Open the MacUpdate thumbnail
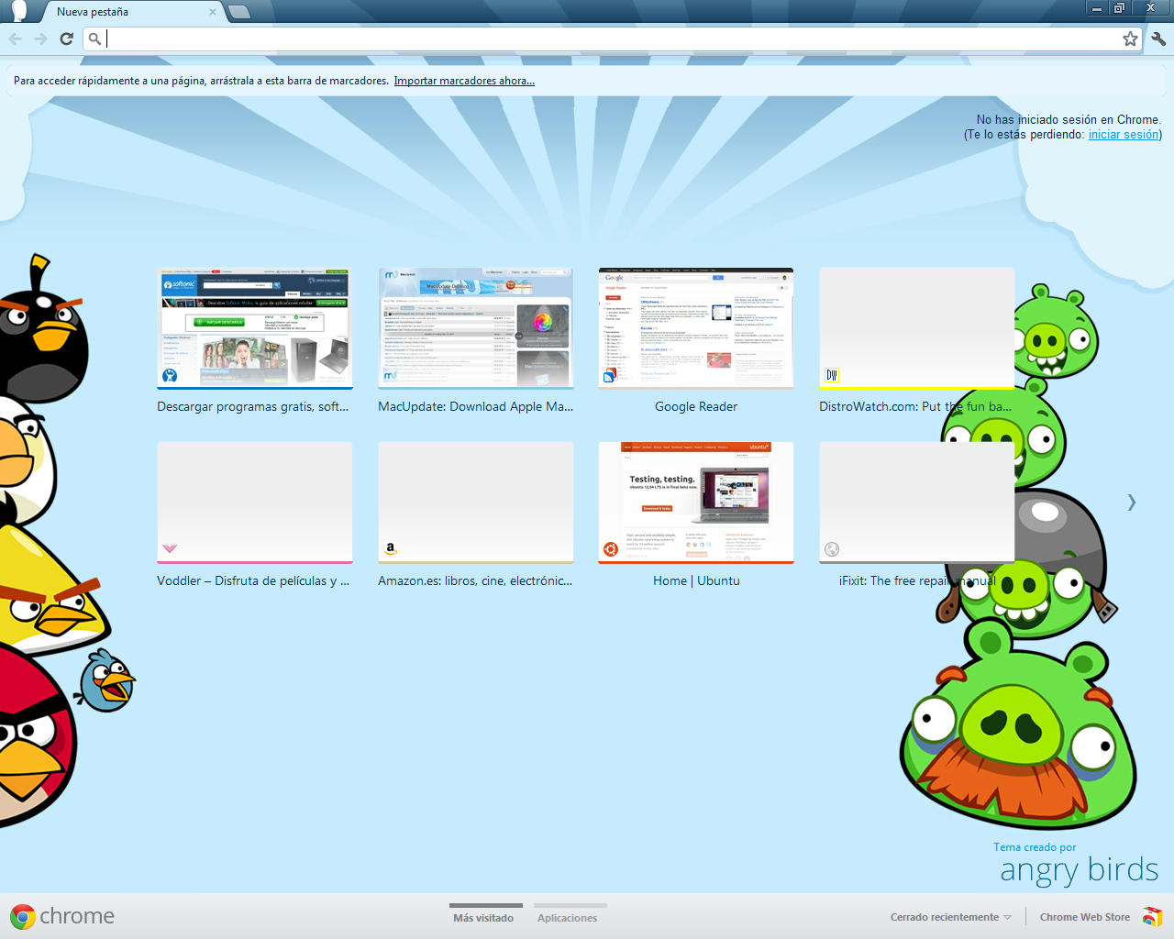Screen dimensions: 1174x939 point(476,328)
